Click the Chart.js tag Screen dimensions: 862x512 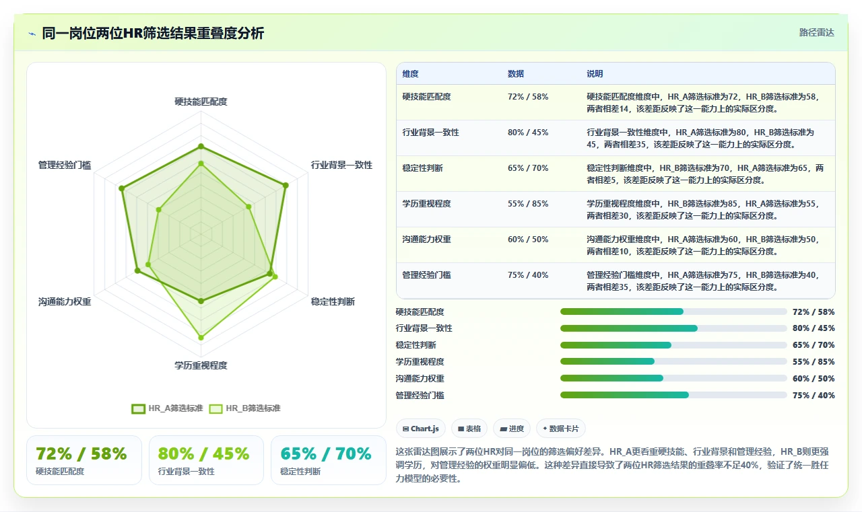[x=421, y=429]
